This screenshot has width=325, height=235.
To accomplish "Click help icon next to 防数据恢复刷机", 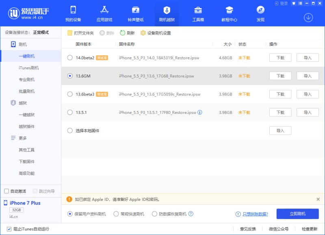I will click(191, 213).
